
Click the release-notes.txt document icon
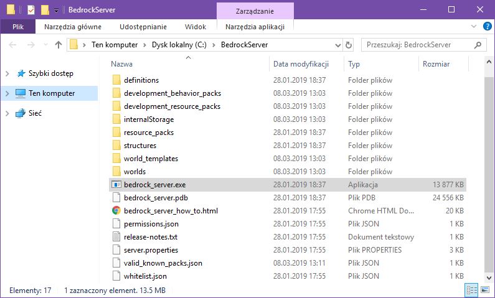click(116, 237)
